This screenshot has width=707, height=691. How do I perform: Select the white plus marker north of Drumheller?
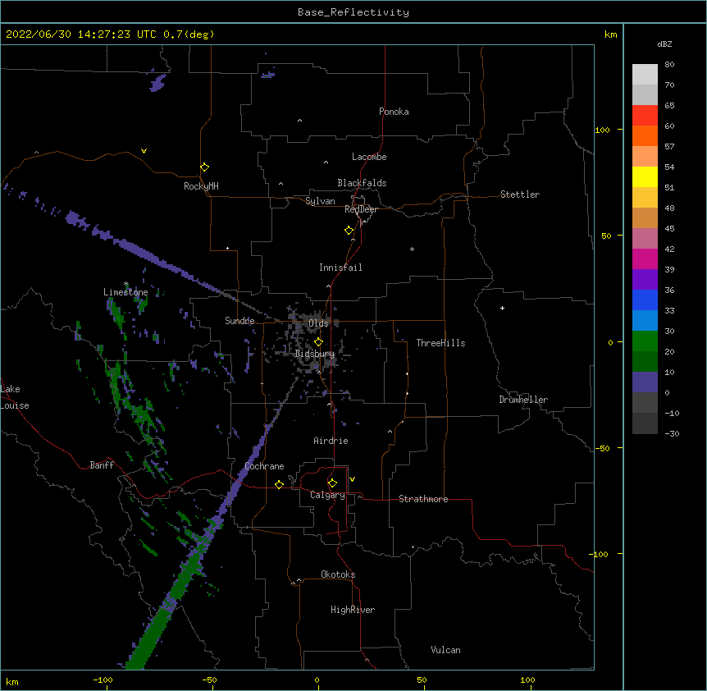click(502, 308)
